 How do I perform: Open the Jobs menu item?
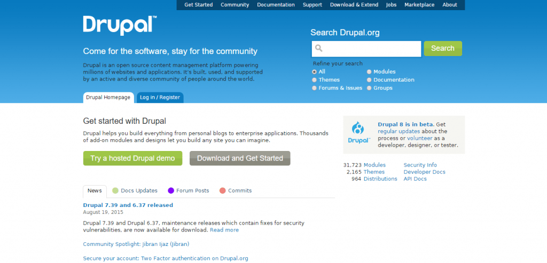coord(392,5)
